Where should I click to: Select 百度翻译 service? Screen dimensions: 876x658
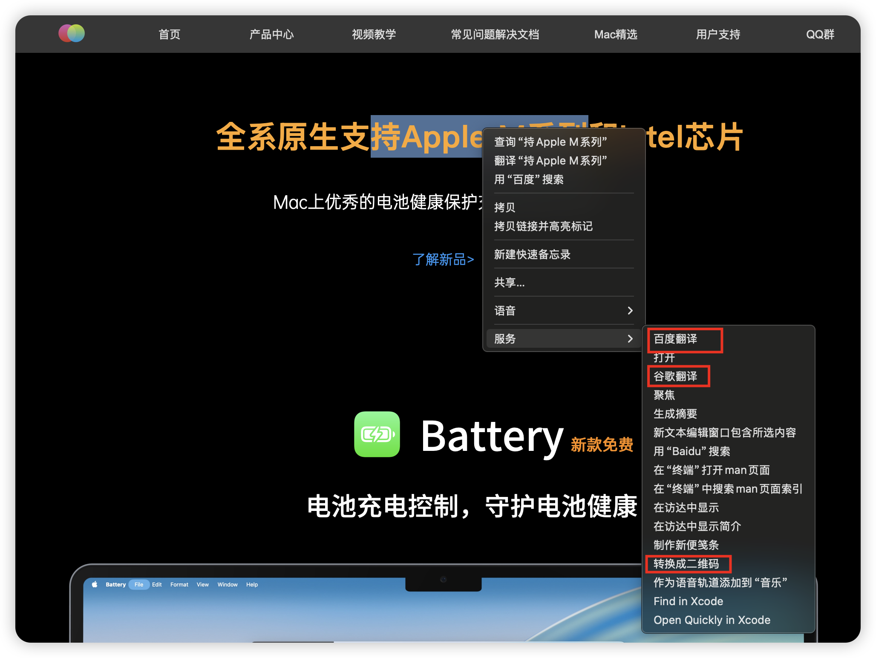tap(675, 339)
